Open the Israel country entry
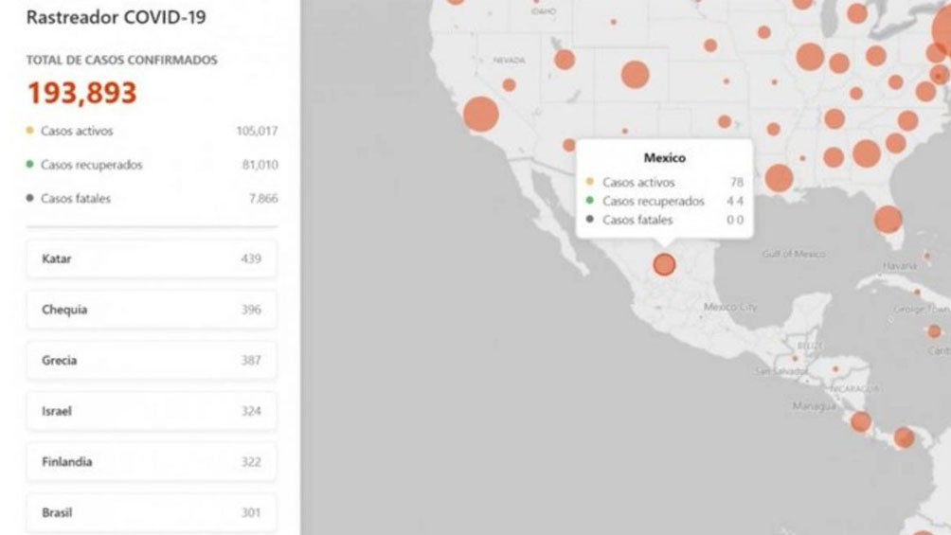The height and width of the screenshot is (535, 951). 152,412
